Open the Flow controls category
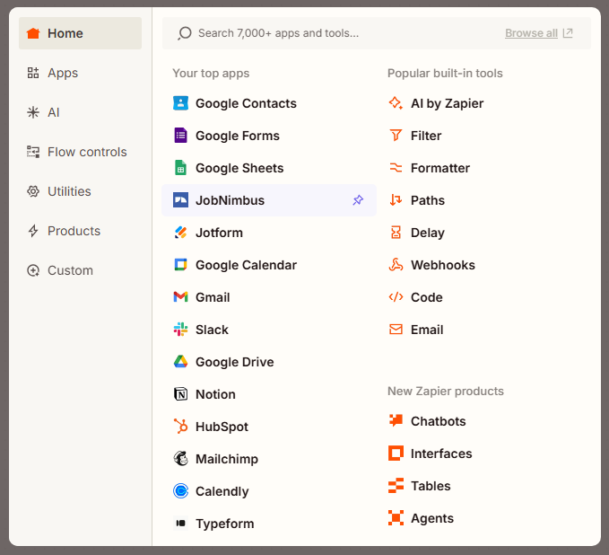Screen dimensions: 609x555 pos(81,152)
